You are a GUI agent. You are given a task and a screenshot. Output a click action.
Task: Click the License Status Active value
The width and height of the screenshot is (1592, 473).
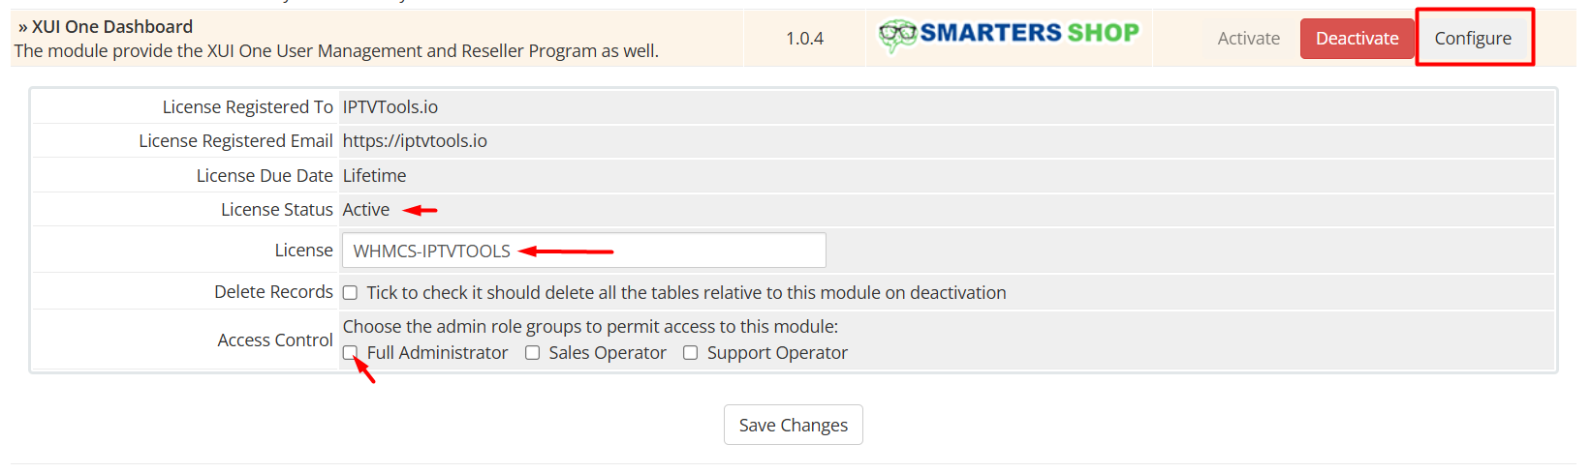click(x=366, y=210)
